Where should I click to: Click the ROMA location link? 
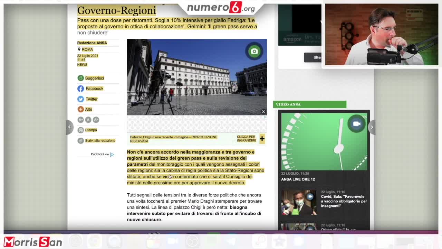coord(87,49)
